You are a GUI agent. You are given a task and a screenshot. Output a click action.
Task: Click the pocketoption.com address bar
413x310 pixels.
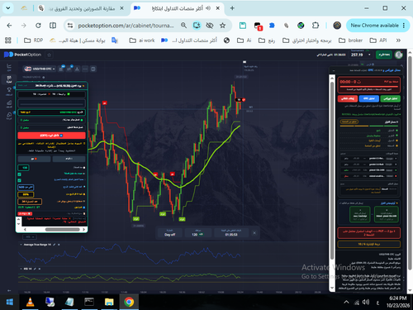(x=126, y=26)
